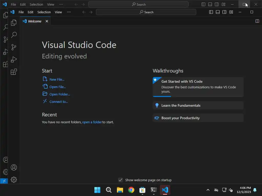Customize layout in front window title bar
The height and width of the screenshot is (196, 262).
coord(231,12)
